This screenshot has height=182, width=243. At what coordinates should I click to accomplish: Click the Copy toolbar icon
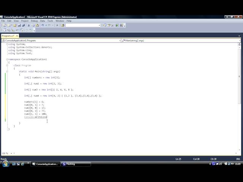[33, 25]
